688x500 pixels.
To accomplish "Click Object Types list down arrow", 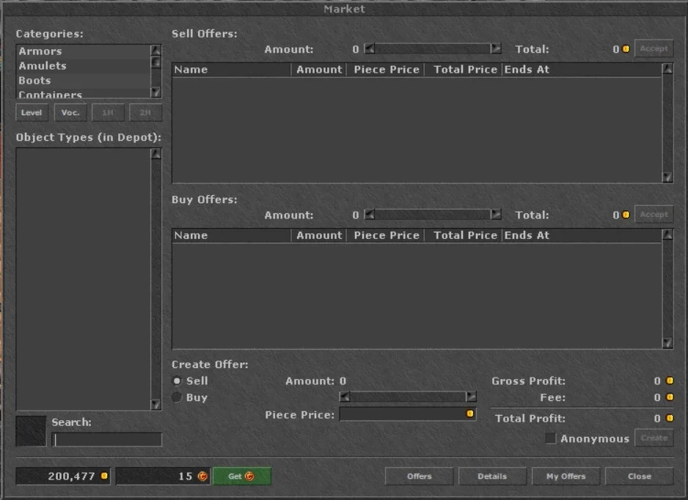I will tap(155, 405).
